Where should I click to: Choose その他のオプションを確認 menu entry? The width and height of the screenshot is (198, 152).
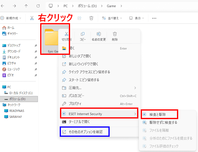(85, 132)
